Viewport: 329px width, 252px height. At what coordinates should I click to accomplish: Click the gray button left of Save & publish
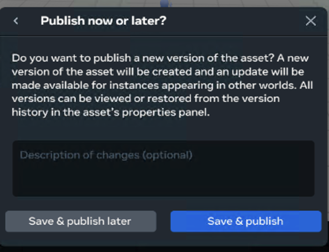tap(80, 221)
